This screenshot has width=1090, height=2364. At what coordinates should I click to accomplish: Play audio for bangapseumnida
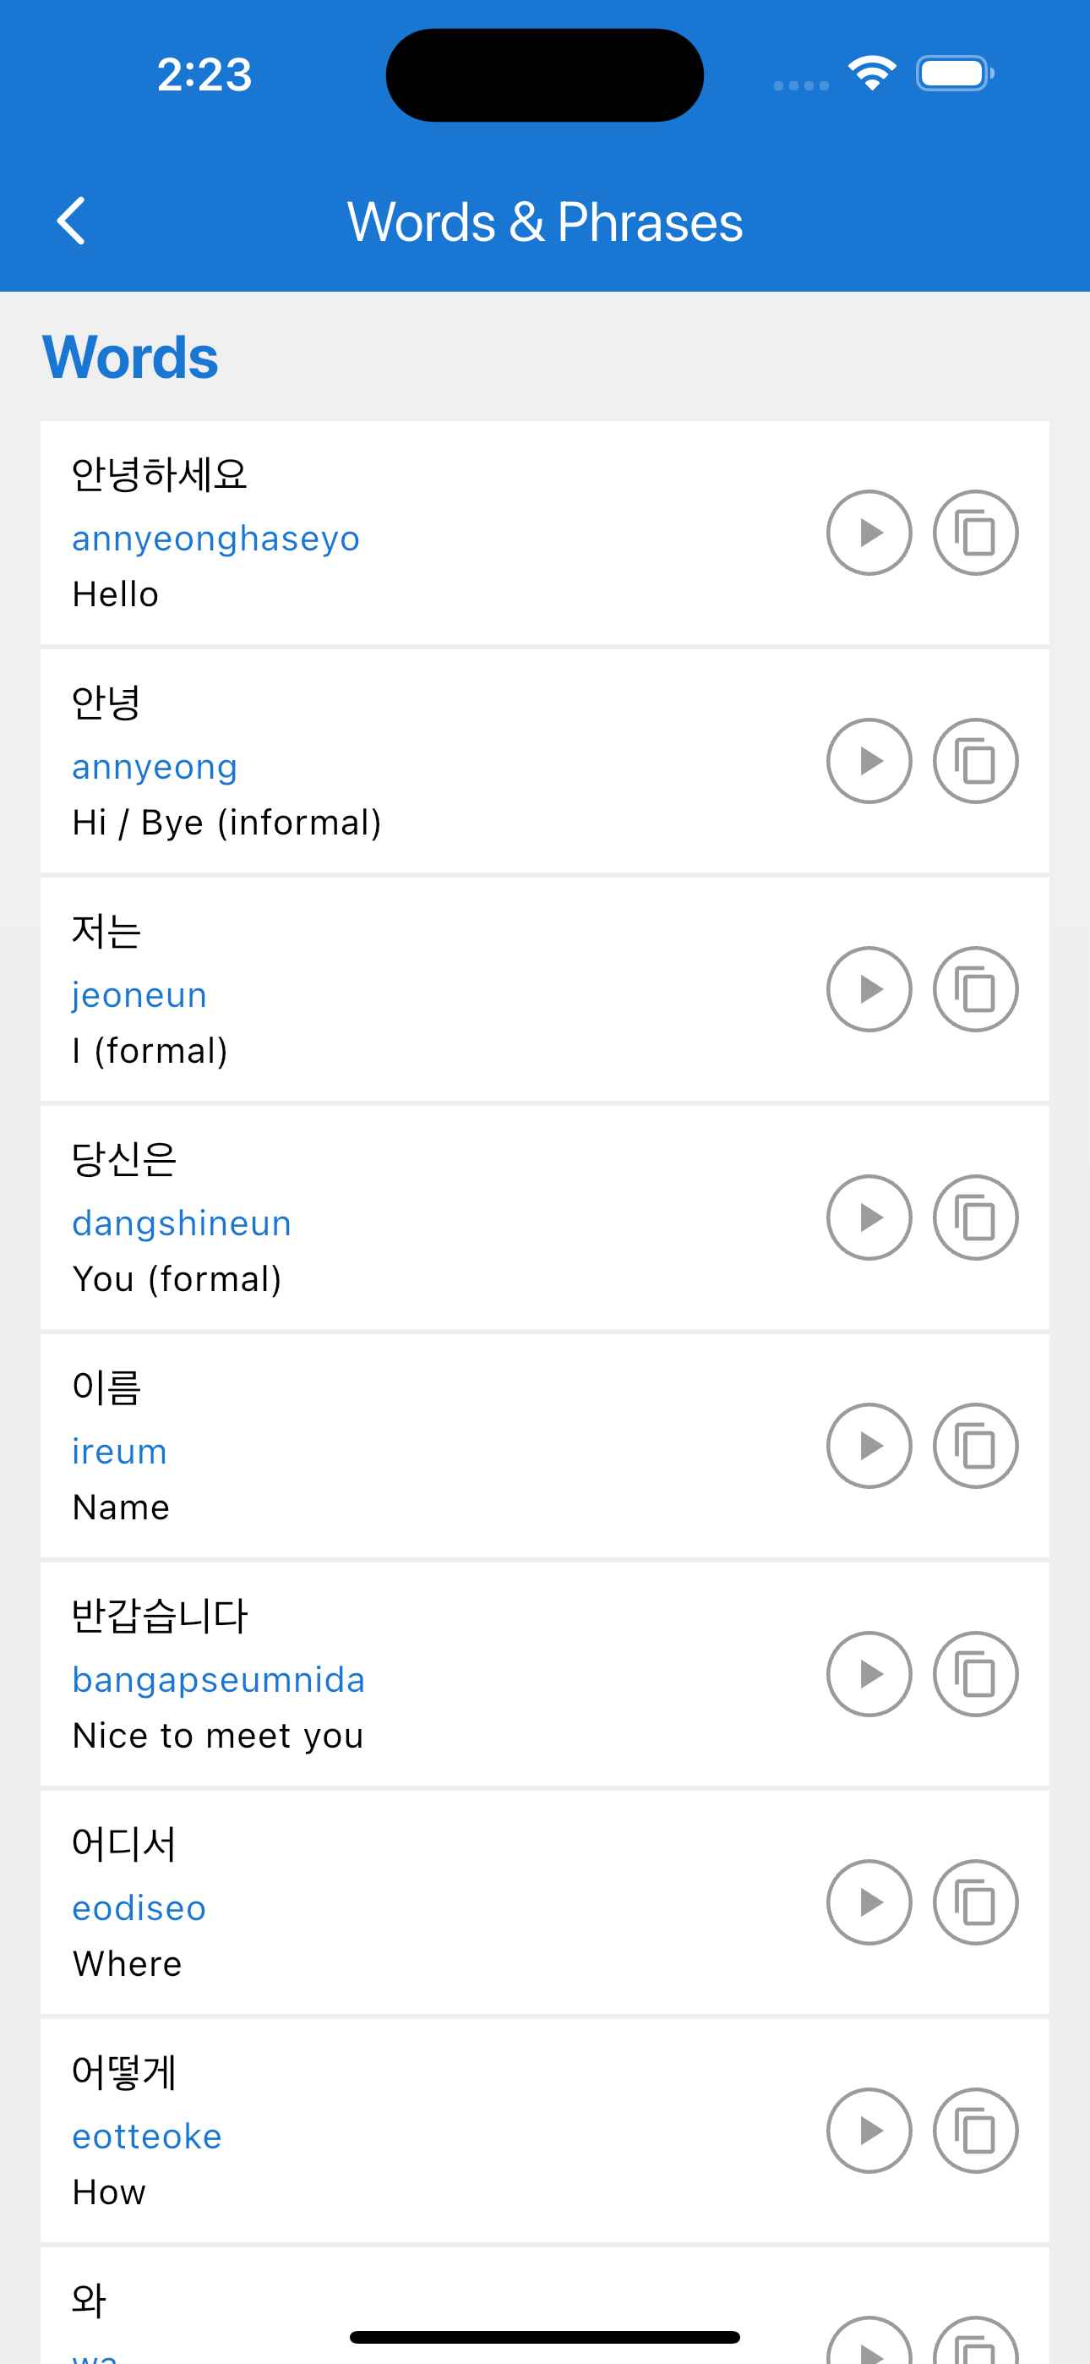pos(869,1675)
